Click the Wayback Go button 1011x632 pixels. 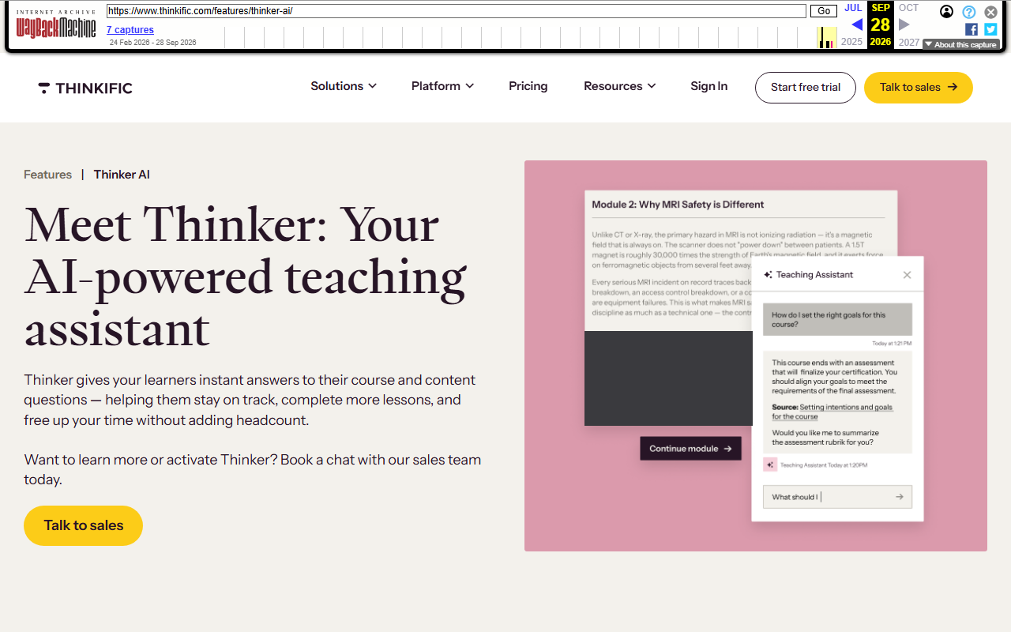point(824,11)
